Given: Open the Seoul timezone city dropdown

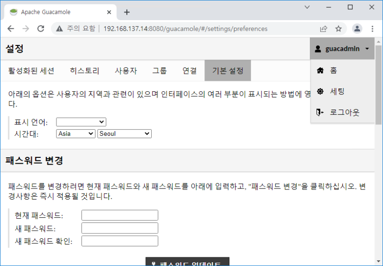Looking at the screenshot, I should pyautogui.click(x=124, y=134).
